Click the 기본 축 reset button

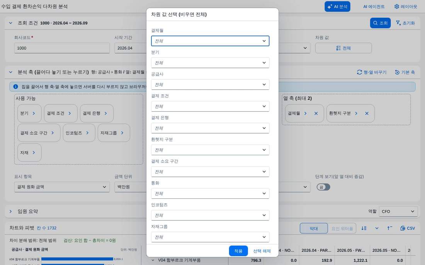click(405, 72)
